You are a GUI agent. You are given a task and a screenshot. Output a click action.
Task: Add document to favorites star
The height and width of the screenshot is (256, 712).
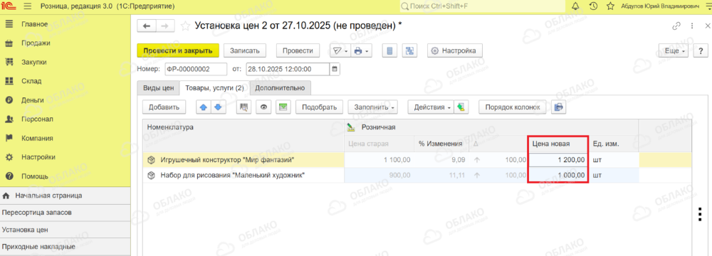point(185,26)
